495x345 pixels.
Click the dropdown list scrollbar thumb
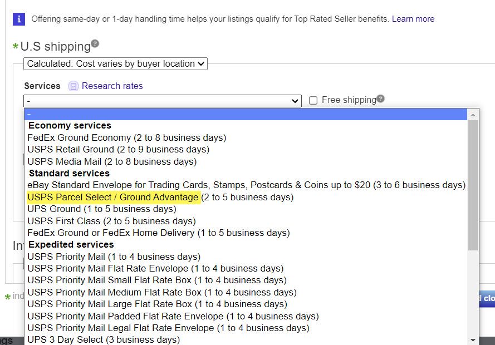click(473, 185)
